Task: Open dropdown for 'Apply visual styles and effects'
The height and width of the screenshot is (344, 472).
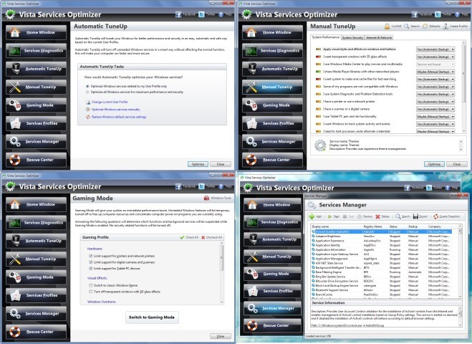Action: [435, 49]
